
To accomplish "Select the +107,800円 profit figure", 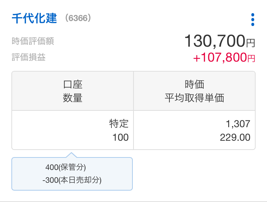I will coord(220,58).
